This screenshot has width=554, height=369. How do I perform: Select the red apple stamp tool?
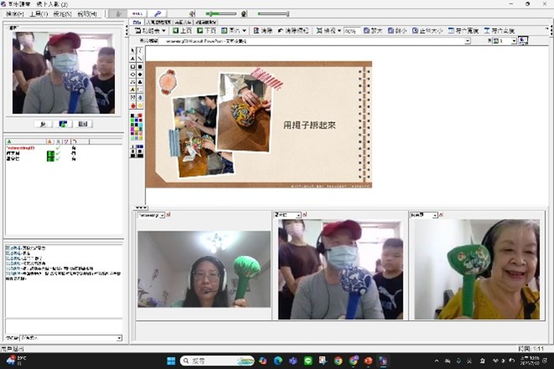[133, 106]
